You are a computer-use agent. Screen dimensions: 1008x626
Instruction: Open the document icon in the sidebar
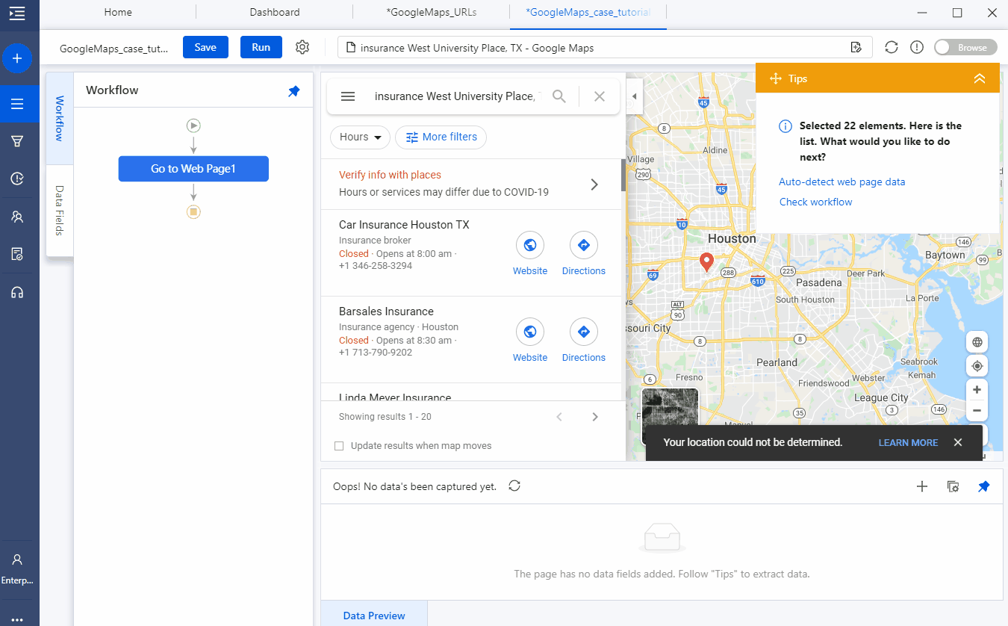click(17, 254)
